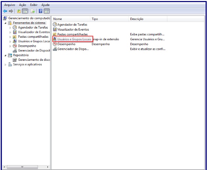The height and width of the screenshot is (170, 207).
Task: Collapse the Ferramentas do sistema node
Action: tap(5, 23)
